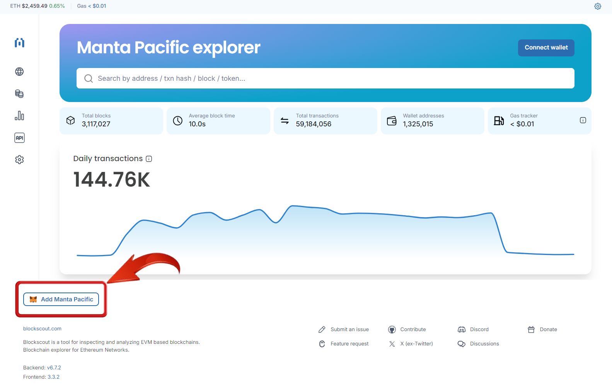Click the Average block time value 10.0s

point(197,124)
